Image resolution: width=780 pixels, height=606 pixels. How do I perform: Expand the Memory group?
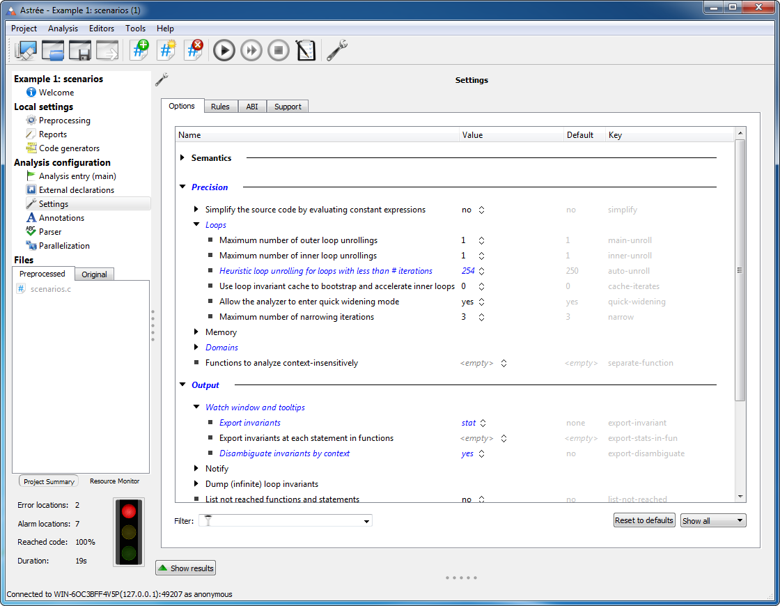point(196,332)
